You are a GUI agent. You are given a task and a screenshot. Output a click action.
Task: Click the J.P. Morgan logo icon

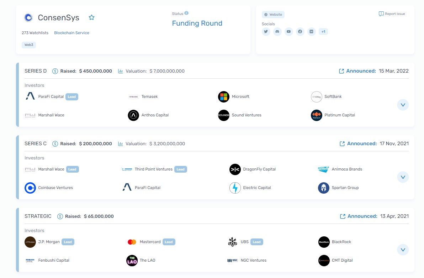point(30,242)
